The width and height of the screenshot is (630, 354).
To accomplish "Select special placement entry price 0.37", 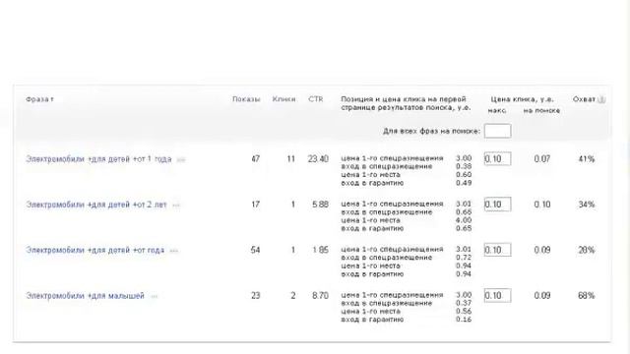I will tap(464, 303).
